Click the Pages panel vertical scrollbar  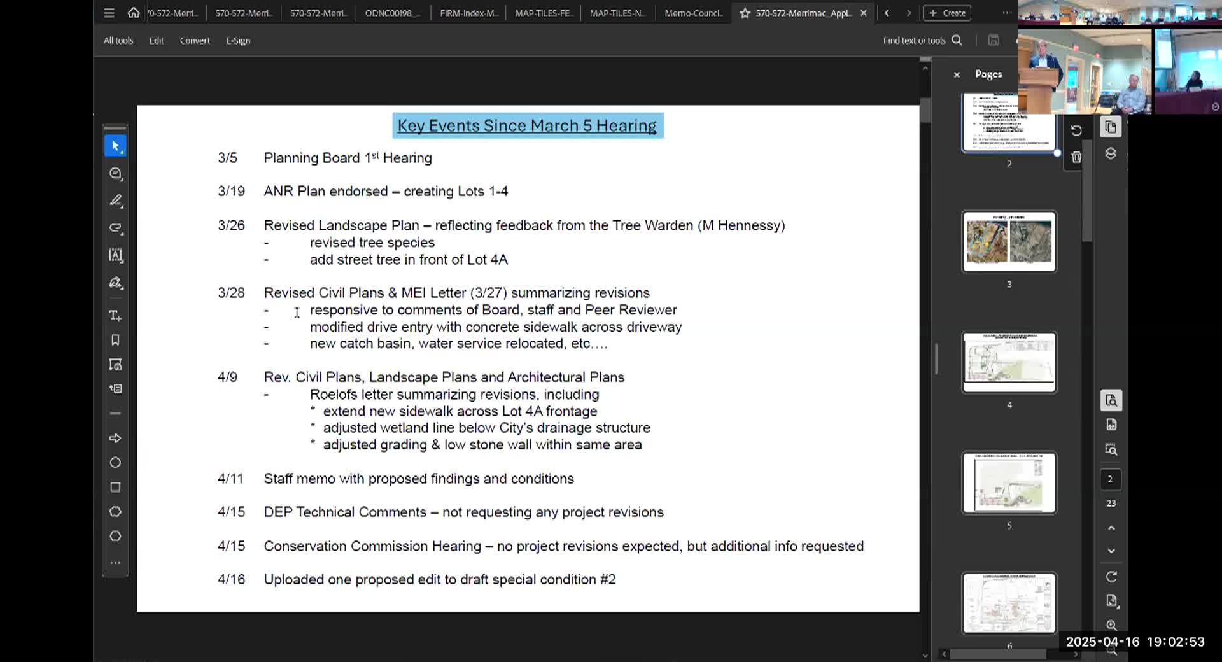(x=1088, y=191)
